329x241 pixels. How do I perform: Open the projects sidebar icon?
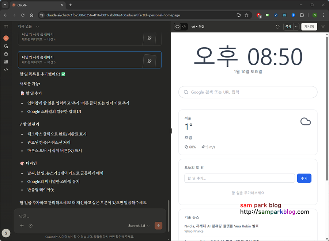[6, 54]
